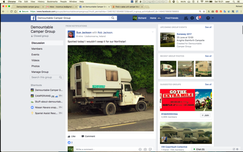This screenshot has height=152, width=243.
Task: Click Find Friends in header
Action: pyautogui.click(x=172, y=18)
